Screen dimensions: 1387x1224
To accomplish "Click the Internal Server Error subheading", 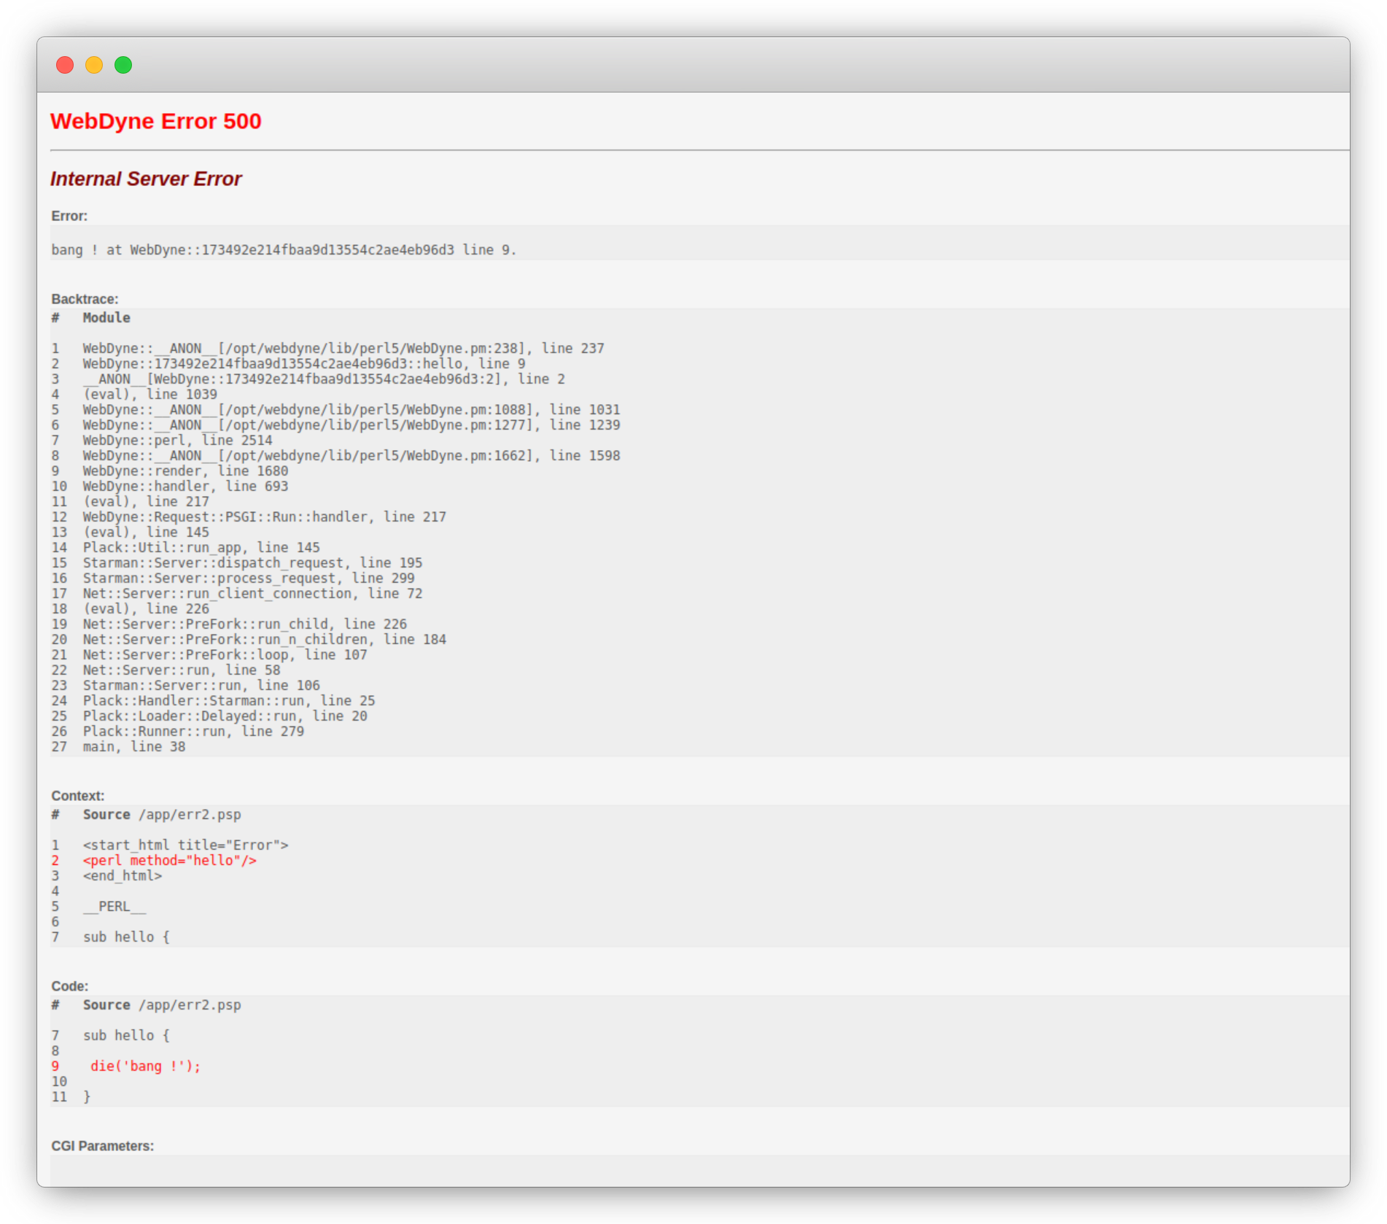I will 146,179.
